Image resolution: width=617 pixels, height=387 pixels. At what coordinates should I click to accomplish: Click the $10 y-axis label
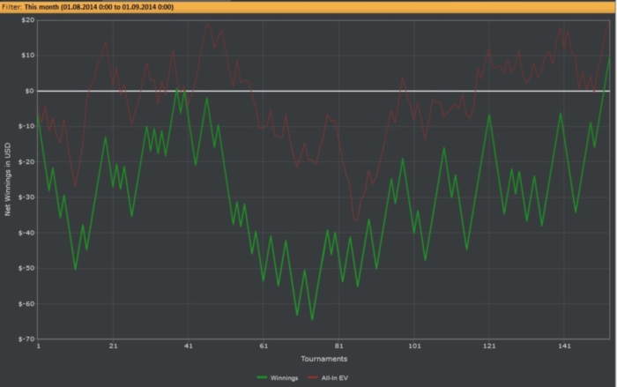pyautogui.click(x=28, y=56)
